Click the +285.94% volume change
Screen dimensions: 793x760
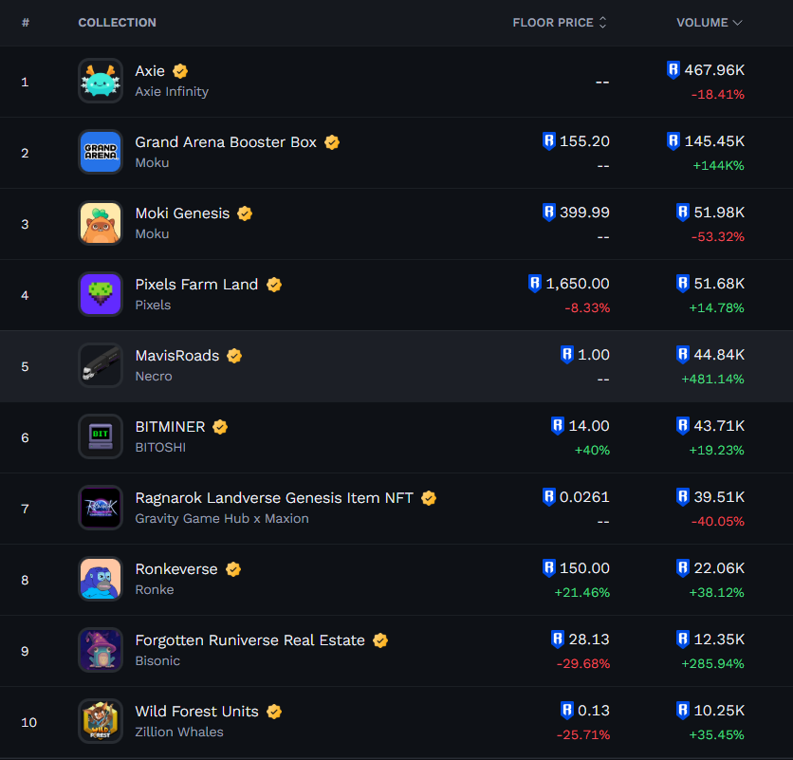(712, 664)
